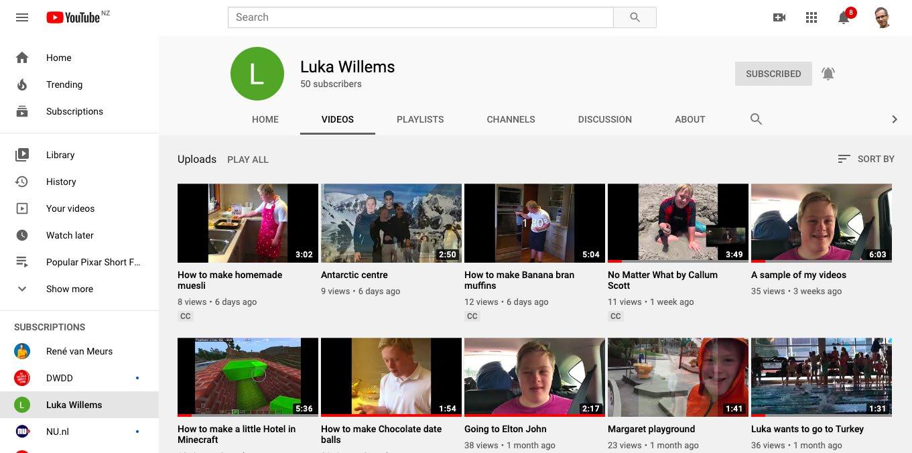Click the Your videos icon
Image resolution: width=912 pixels, height=453 pixels.
(22, 208)
